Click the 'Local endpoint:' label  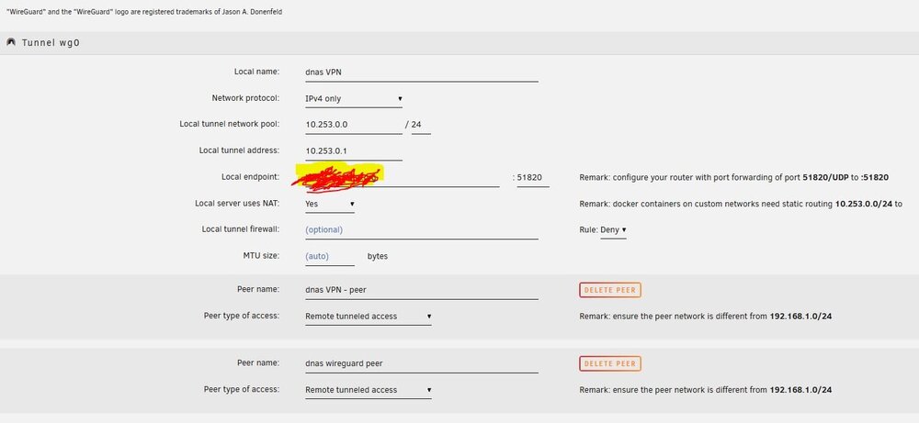[x=250, y=177]
